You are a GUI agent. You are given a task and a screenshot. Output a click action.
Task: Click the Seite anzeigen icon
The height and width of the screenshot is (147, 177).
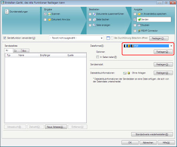pyautogui.click(x=95, y=25)
